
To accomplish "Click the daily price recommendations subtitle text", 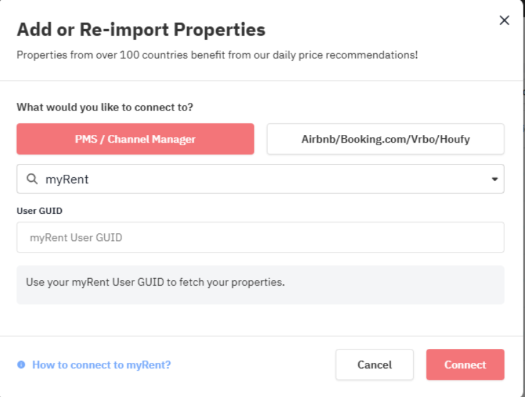I will click(x=217, y=55).
